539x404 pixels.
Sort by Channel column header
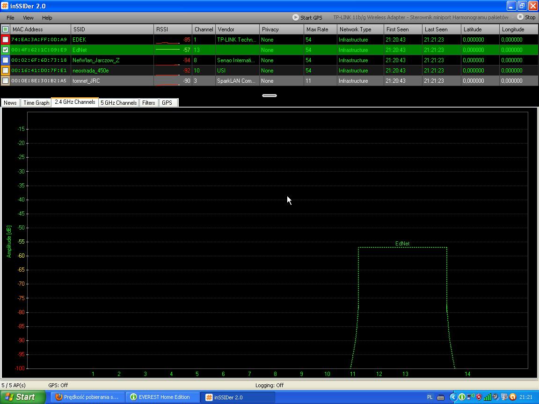click(204, 29)
